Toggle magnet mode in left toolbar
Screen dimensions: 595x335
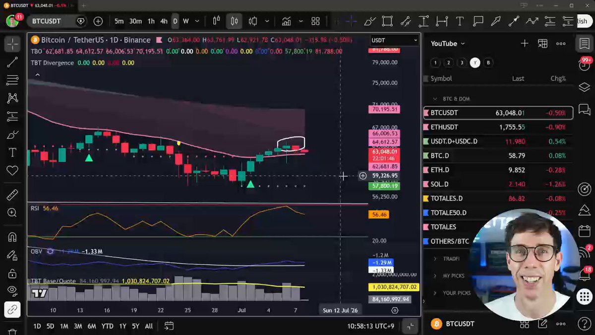pyautogui.click(x=12, y=237)
